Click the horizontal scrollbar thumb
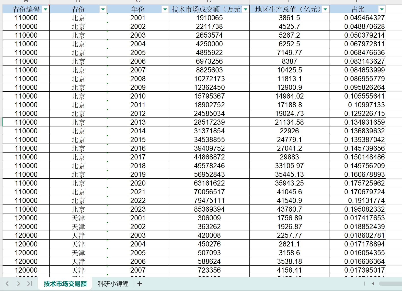This screenshot has height=291, width=402. [390, 284]
